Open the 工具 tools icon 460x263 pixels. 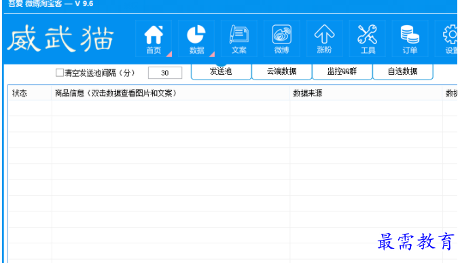[368, 39]
